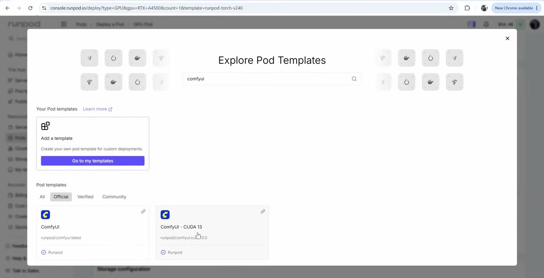Open the Learn more link
This screenshot has width=544, height=278.
click(x=97, y=109)
